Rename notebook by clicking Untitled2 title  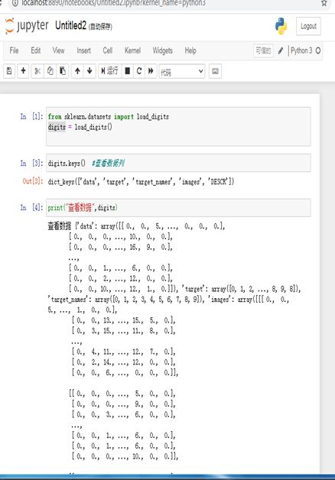click(70, 25)
